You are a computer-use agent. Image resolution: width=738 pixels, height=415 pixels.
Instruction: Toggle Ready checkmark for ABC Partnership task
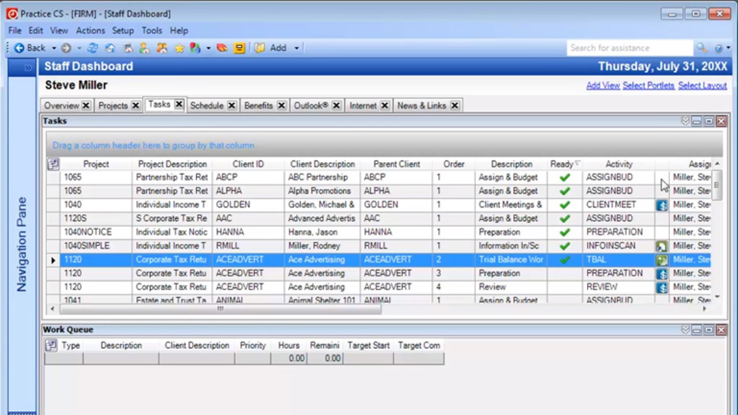(565, 178)
